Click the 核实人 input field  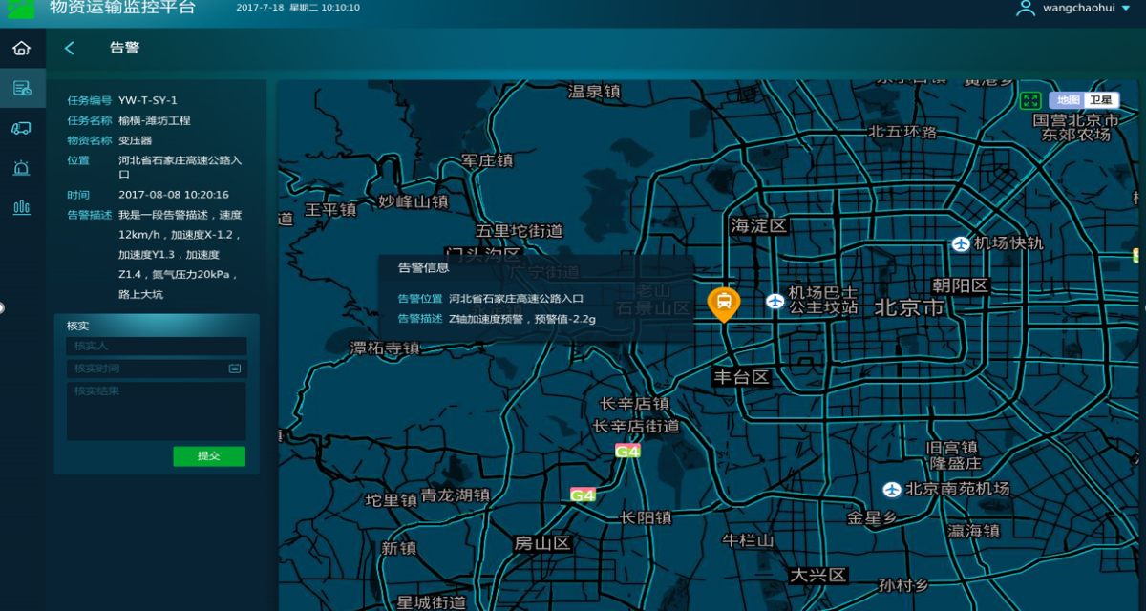157,346
